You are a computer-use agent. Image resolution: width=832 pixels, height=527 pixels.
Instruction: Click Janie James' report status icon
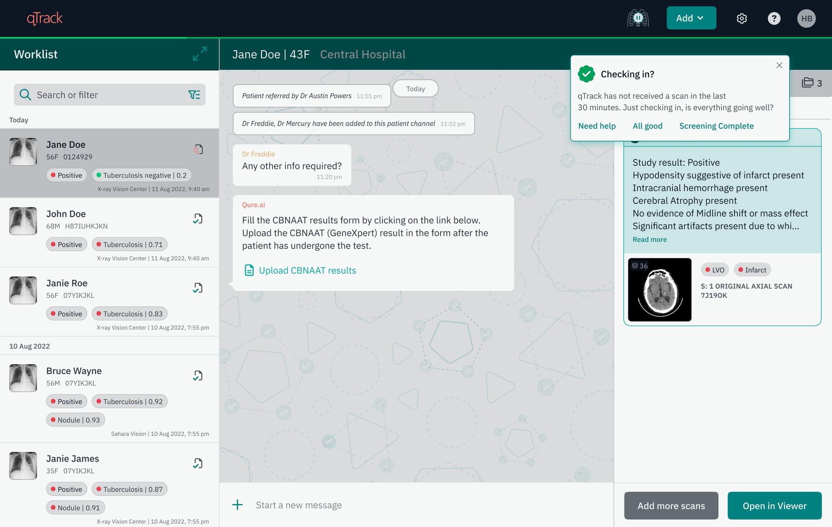pos(198,463)
